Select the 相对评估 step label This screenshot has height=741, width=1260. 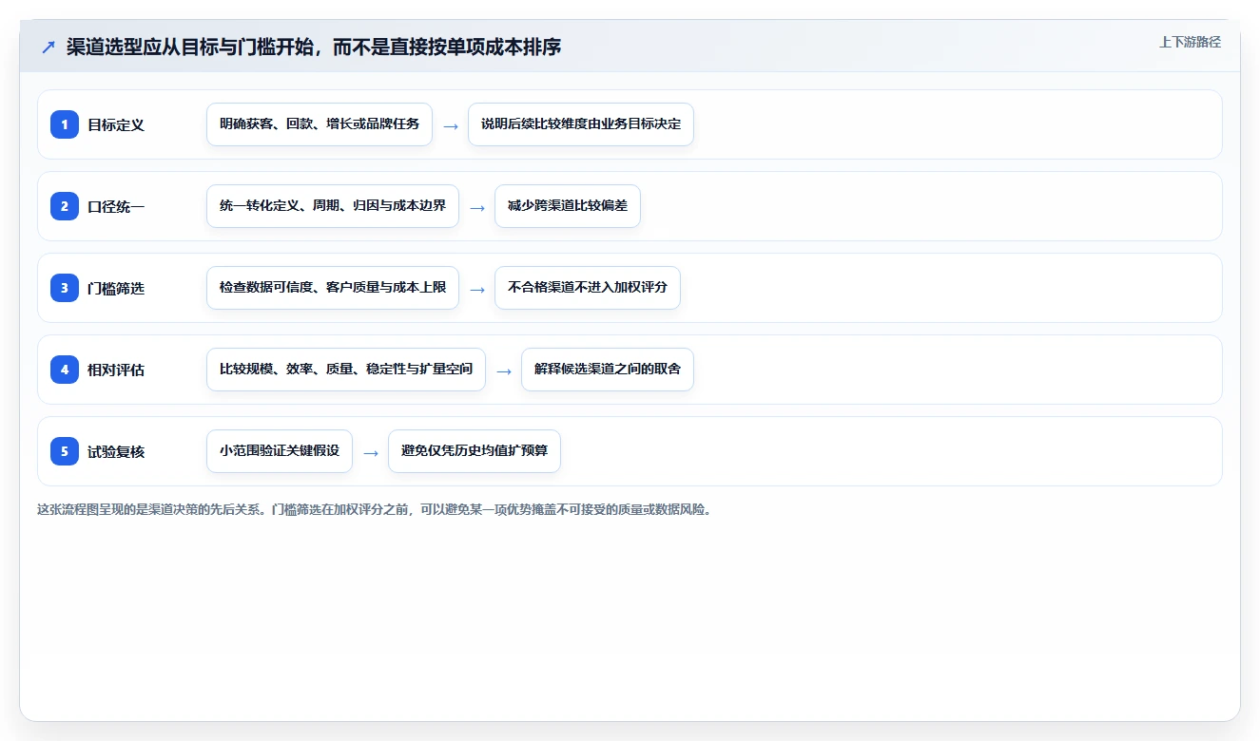(x=116, y=370)
